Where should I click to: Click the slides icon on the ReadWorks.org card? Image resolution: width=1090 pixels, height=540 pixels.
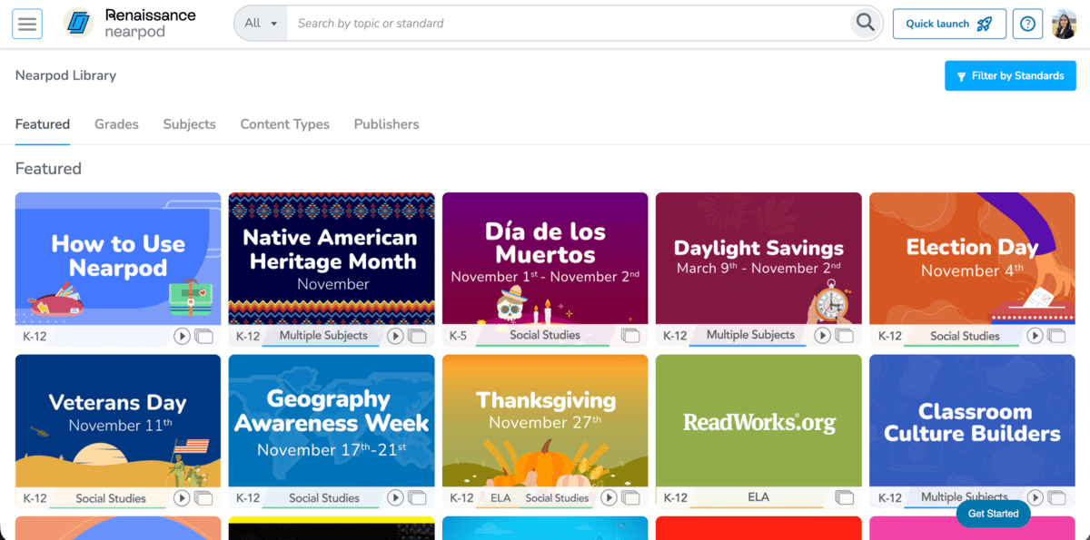click(x=846, y=497)
